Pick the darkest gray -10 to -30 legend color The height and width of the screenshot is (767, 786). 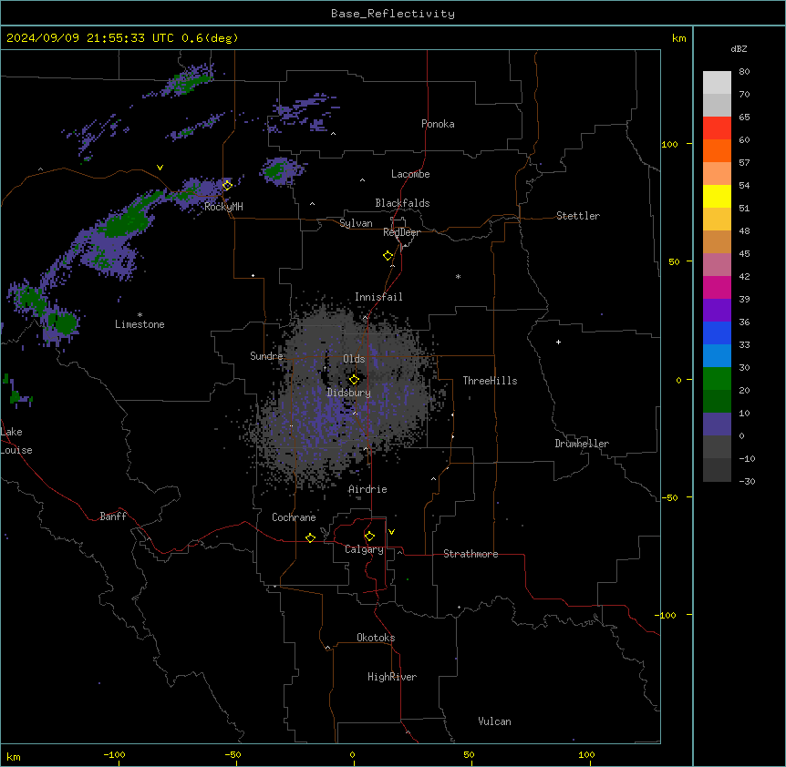[717, 470]
